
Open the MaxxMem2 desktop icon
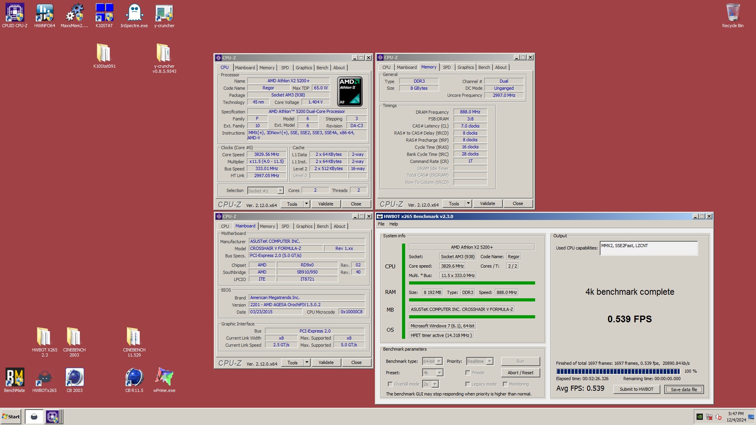(74, 16)
